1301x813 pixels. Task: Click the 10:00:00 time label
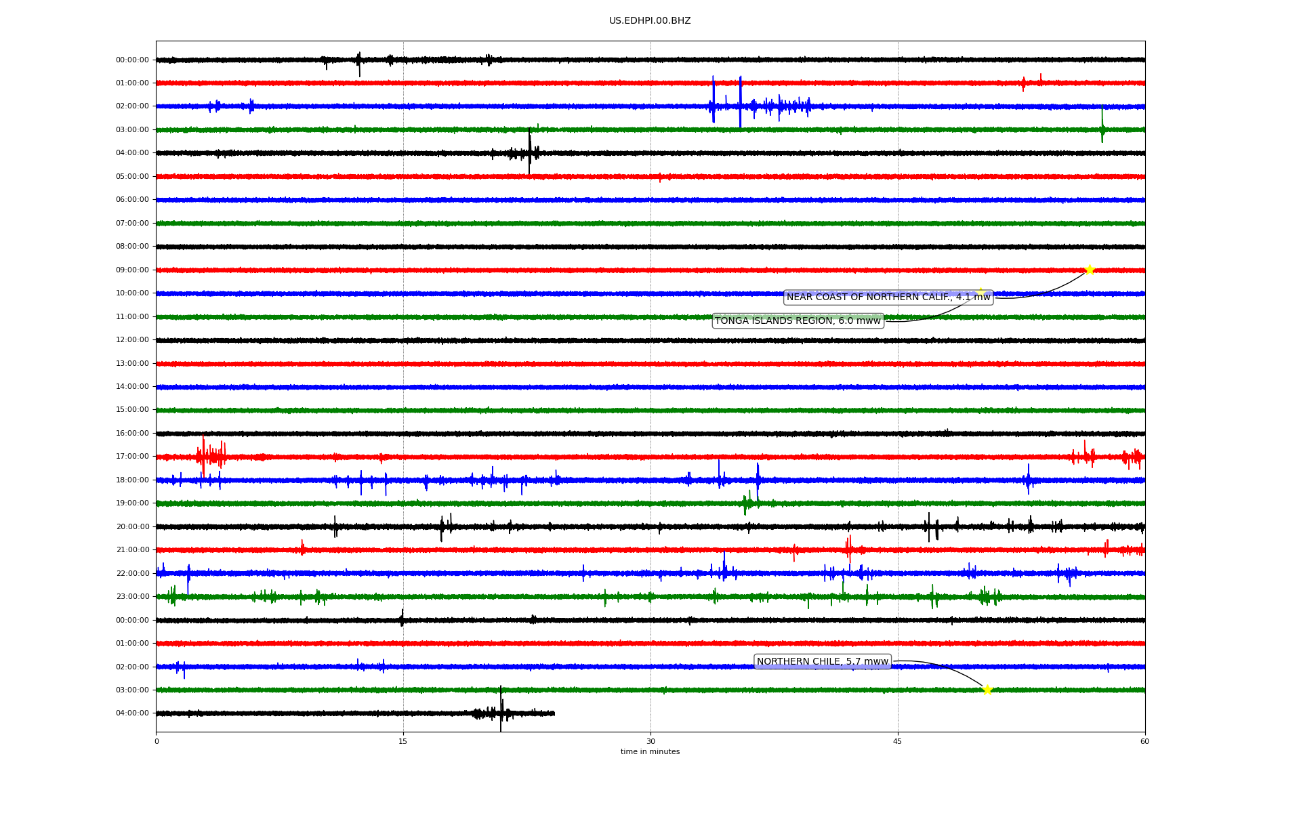point(132,293)
